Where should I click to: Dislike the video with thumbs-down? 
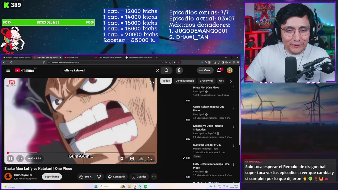(99, 177)
